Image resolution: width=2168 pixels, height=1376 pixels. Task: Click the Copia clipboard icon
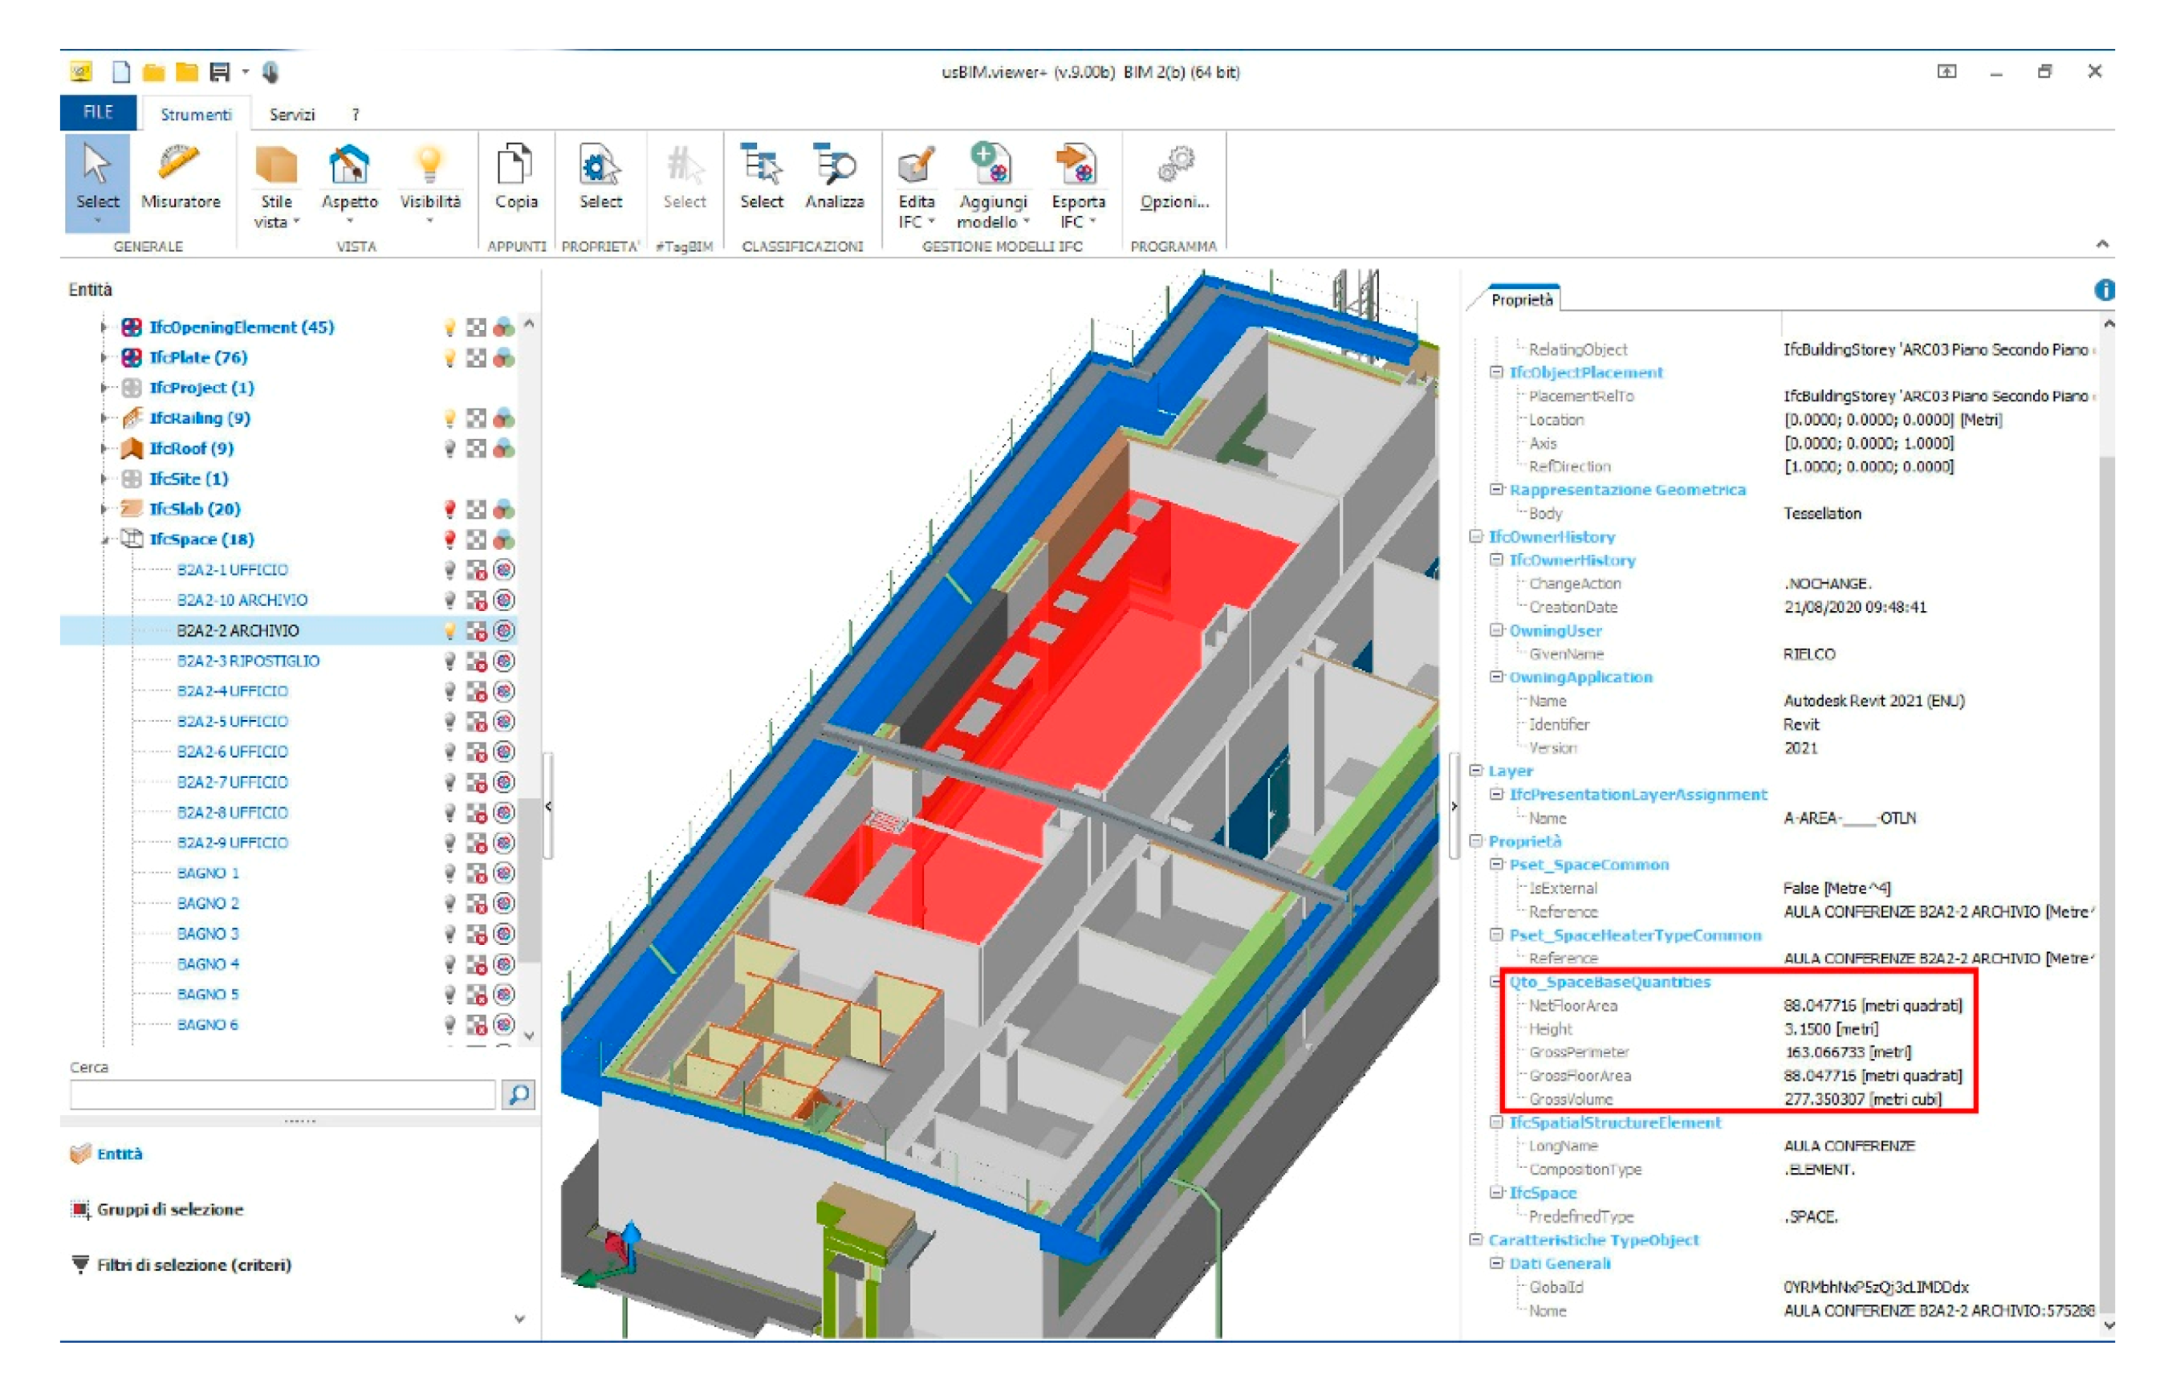point(515,165)
